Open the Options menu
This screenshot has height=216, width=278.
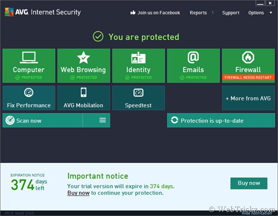click(256, 13)
